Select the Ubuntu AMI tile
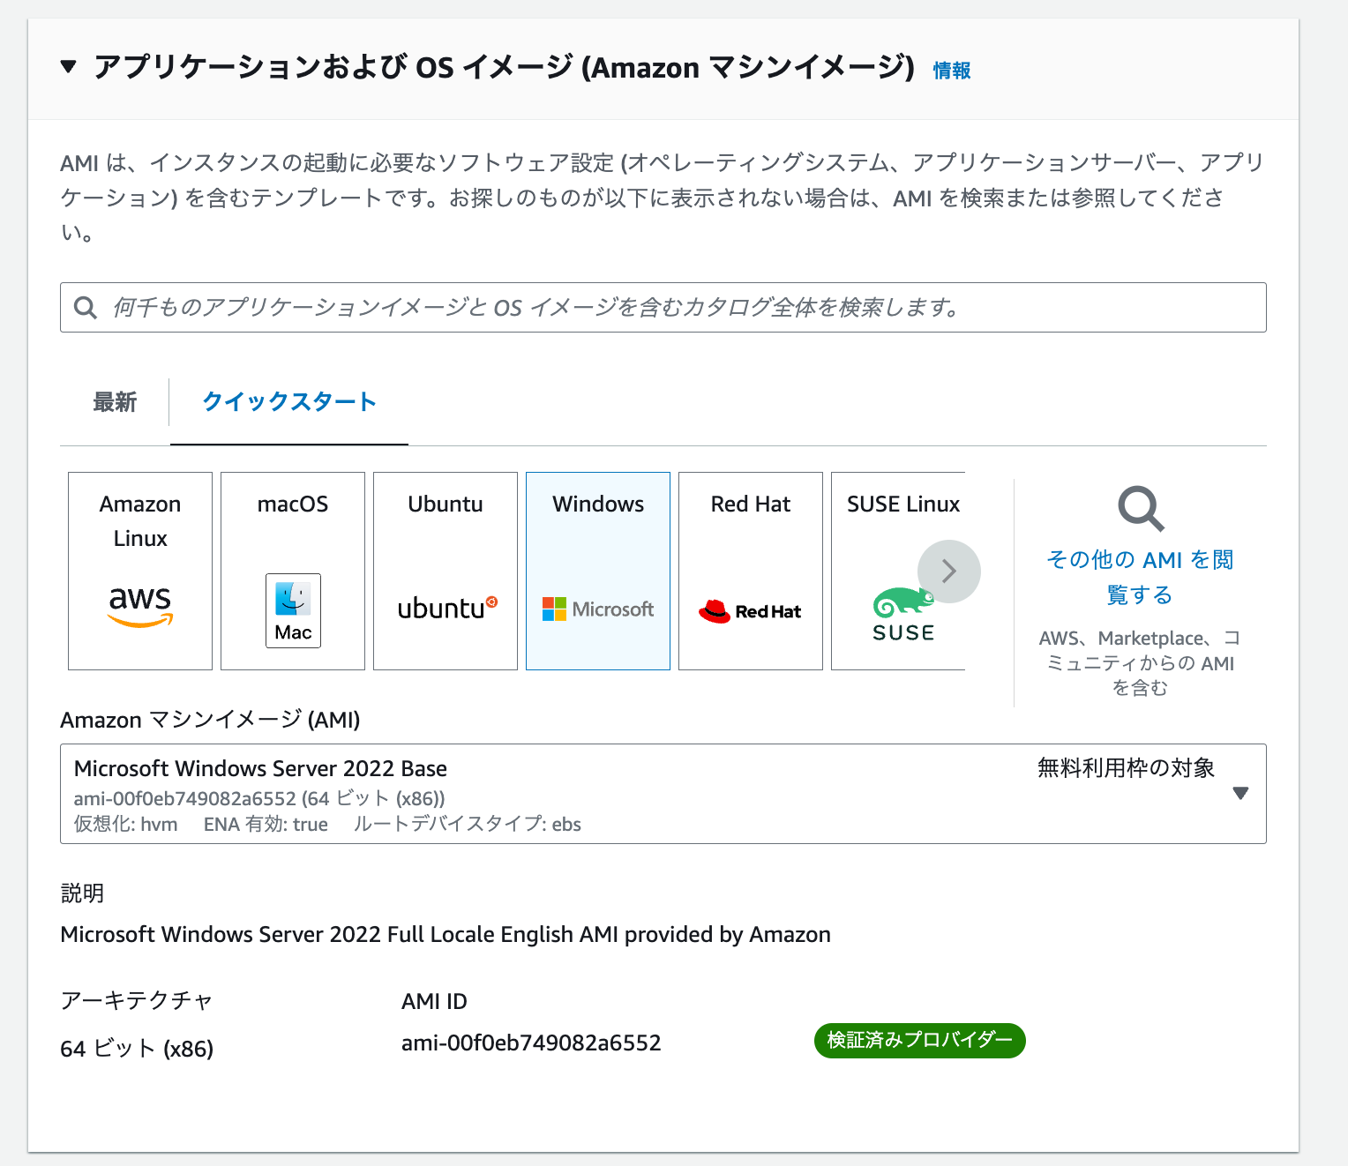This screenshot has height=1166, width=1348. pos(446,571)
